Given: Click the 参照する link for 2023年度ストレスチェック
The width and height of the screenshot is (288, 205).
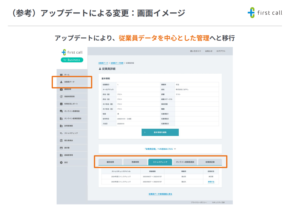Looking at the screenshot, I should pos(212,181).
